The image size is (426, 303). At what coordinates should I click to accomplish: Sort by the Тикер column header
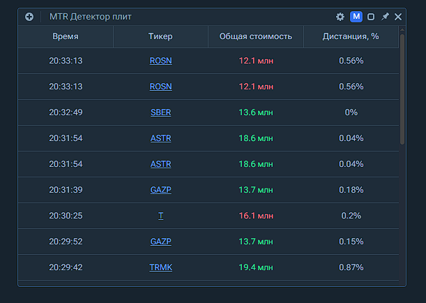click(x=160, y=36)
